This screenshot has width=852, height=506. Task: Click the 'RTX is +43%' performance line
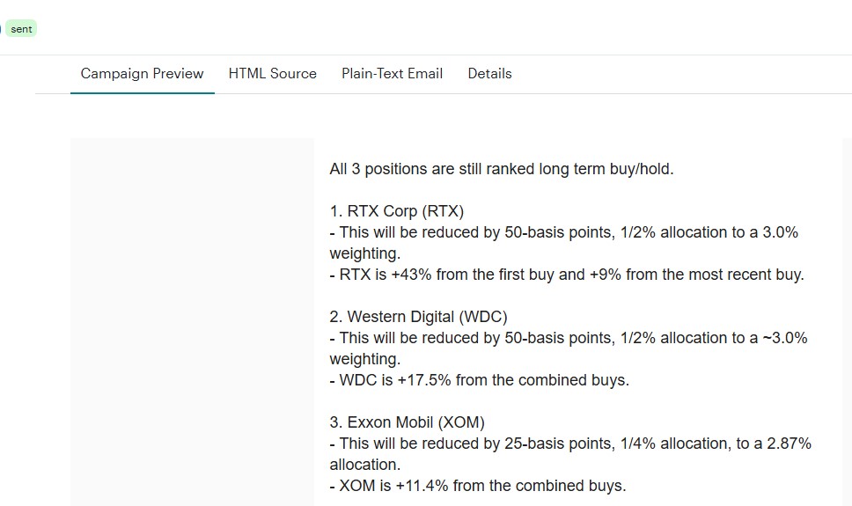[x=566, y=275]
